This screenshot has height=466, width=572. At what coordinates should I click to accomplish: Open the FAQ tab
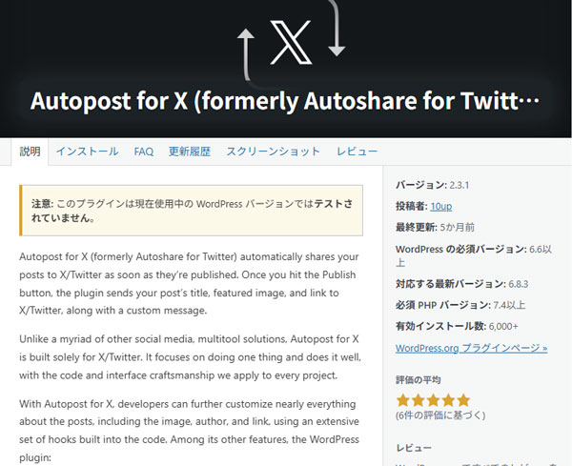point(144,152)
